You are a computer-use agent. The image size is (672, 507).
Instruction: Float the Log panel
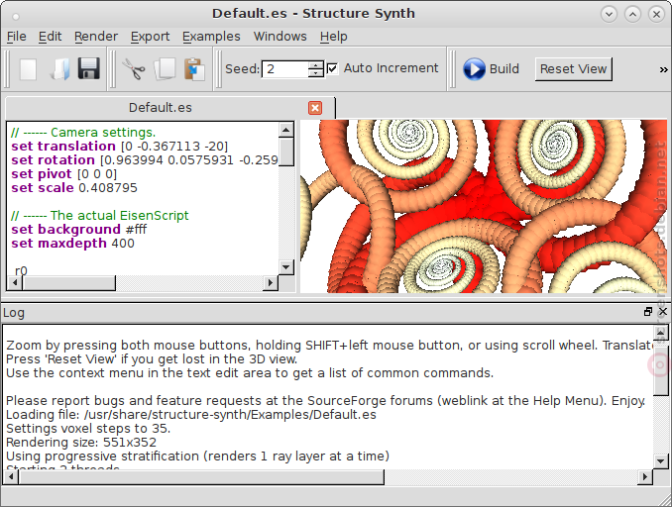tap(648, 312)
